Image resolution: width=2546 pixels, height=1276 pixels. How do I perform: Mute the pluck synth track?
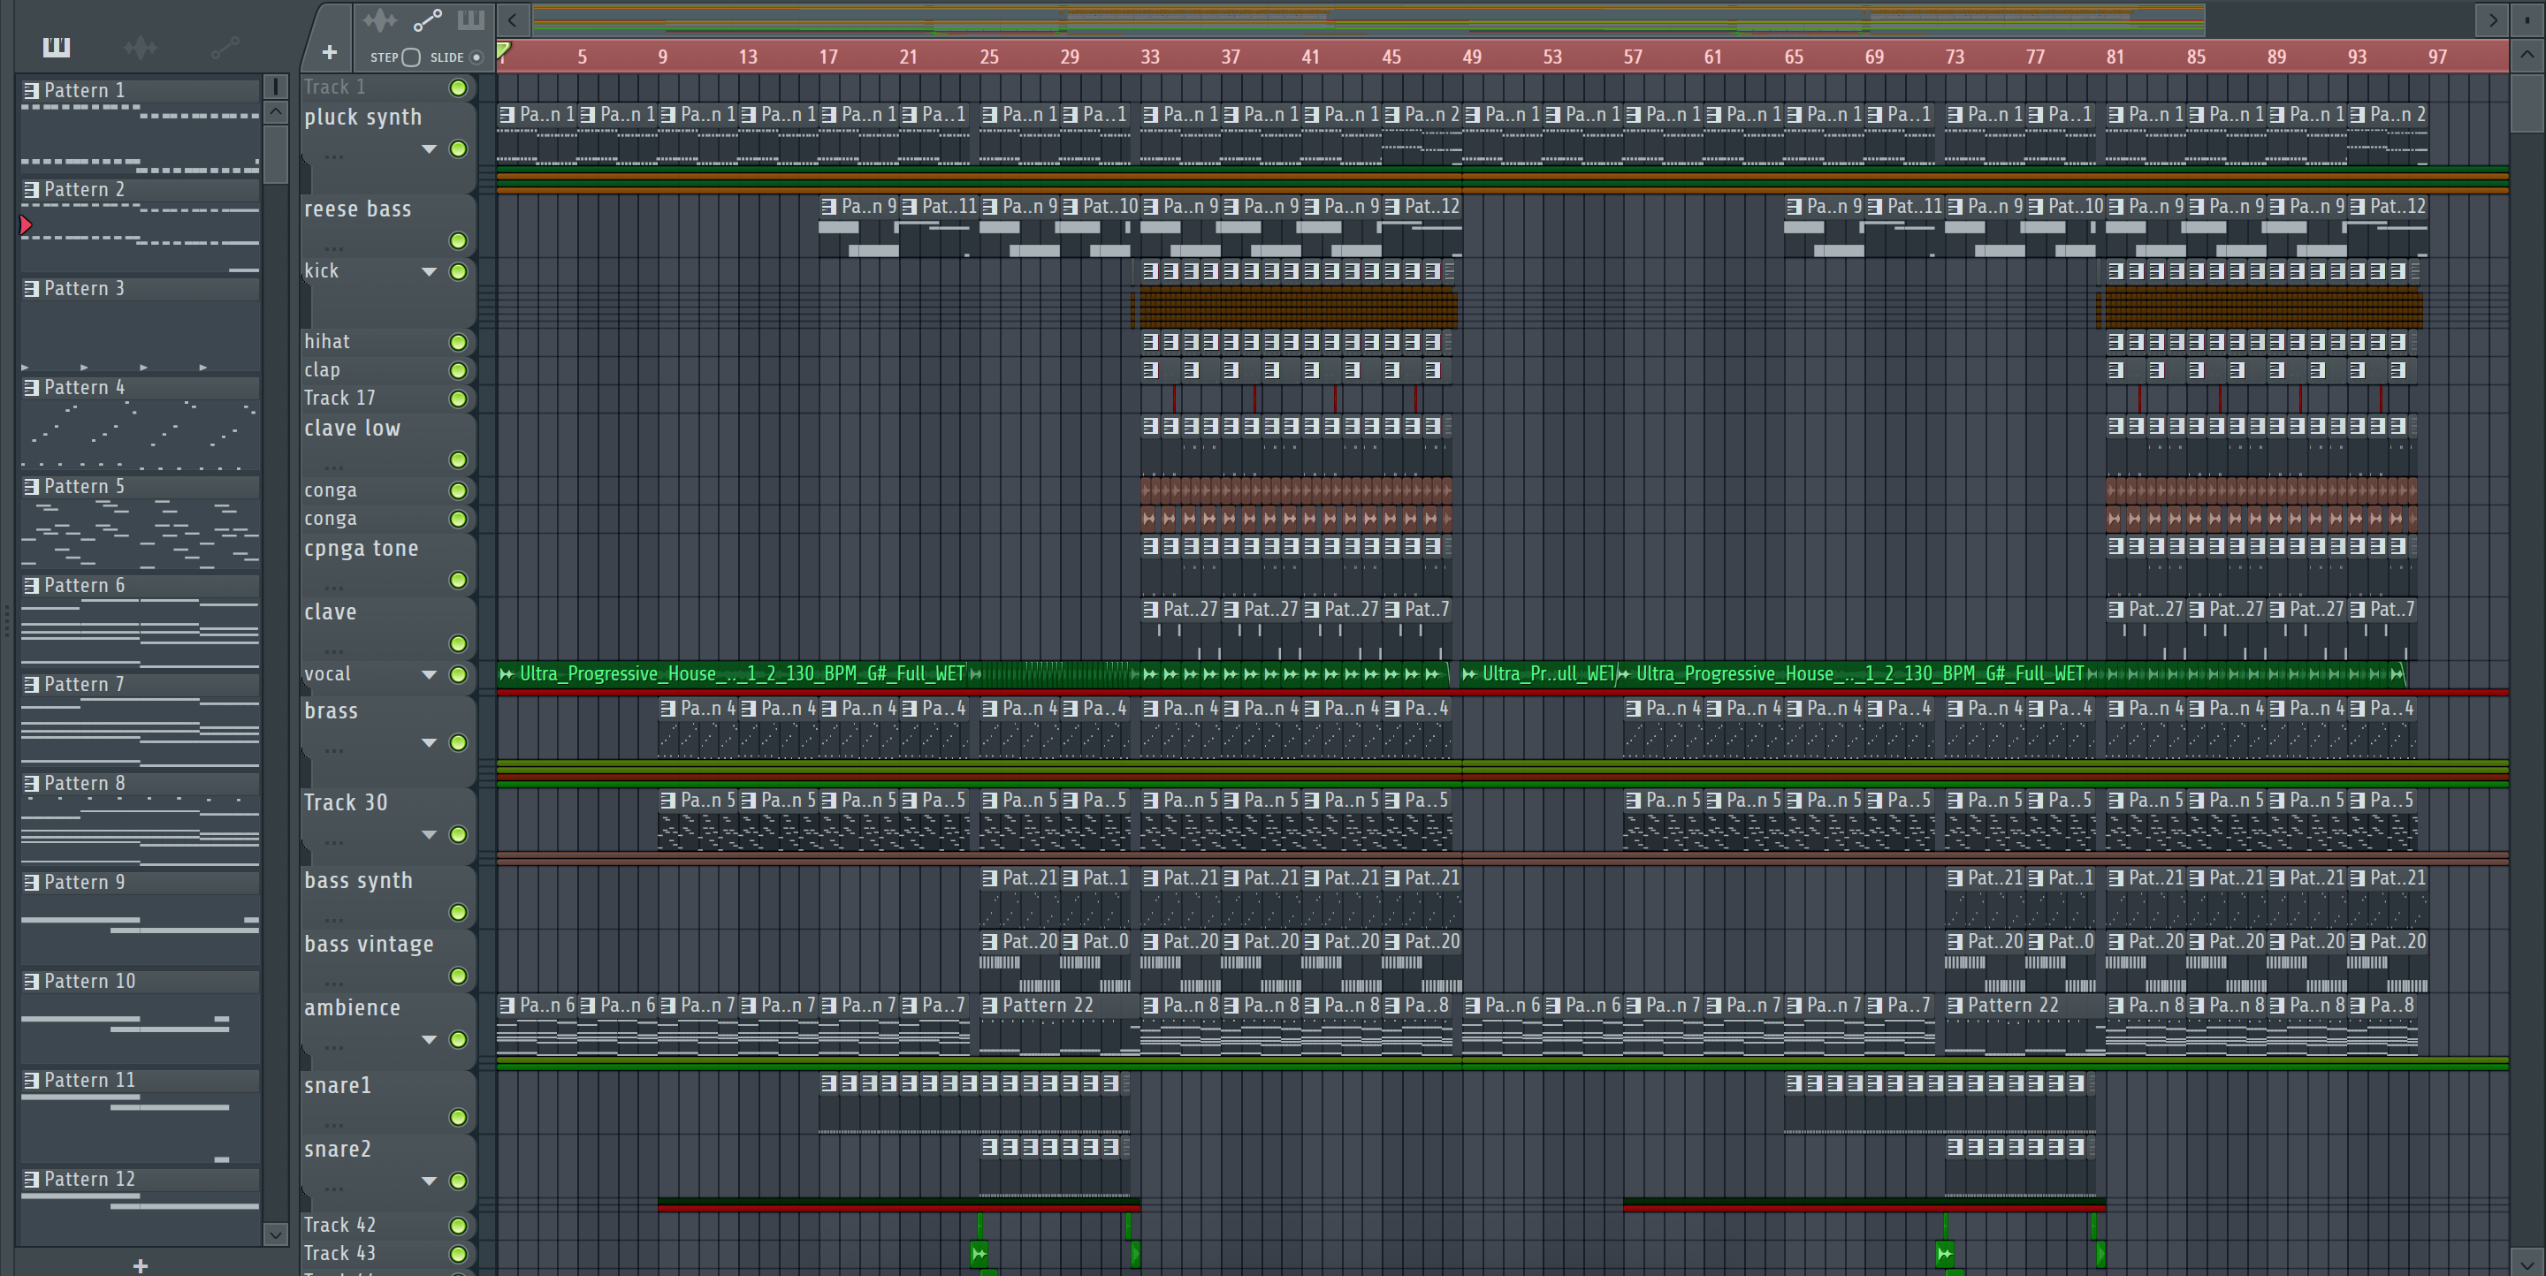coord(458,149)
